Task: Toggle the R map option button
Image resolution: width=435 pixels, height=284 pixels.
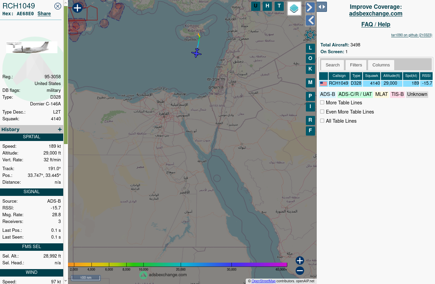Action: click(310, 120)
